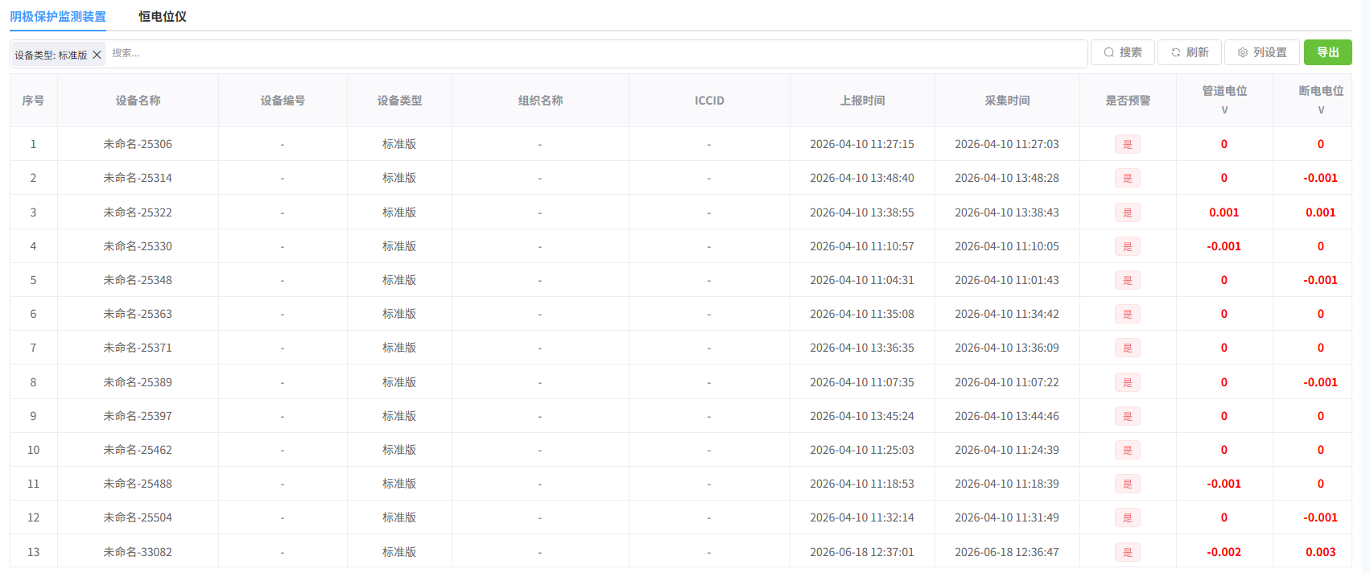The image size is (1370, 573).
Task: Click report time 2026-04-10 11:27:15
Action: point(862,144)
